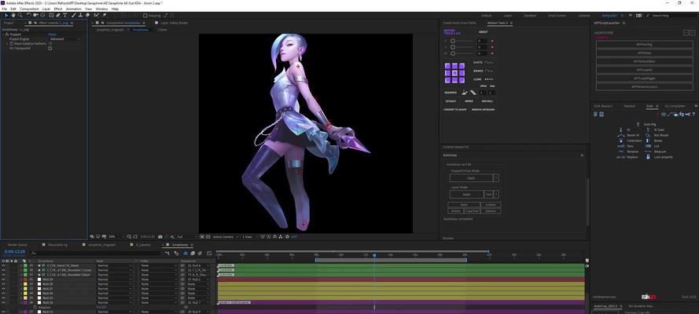Viewport: 699px width, 314px height.
Task: Click the Duik Bezier IK icon
Action: pyautogui.click(x=621, y=135)
